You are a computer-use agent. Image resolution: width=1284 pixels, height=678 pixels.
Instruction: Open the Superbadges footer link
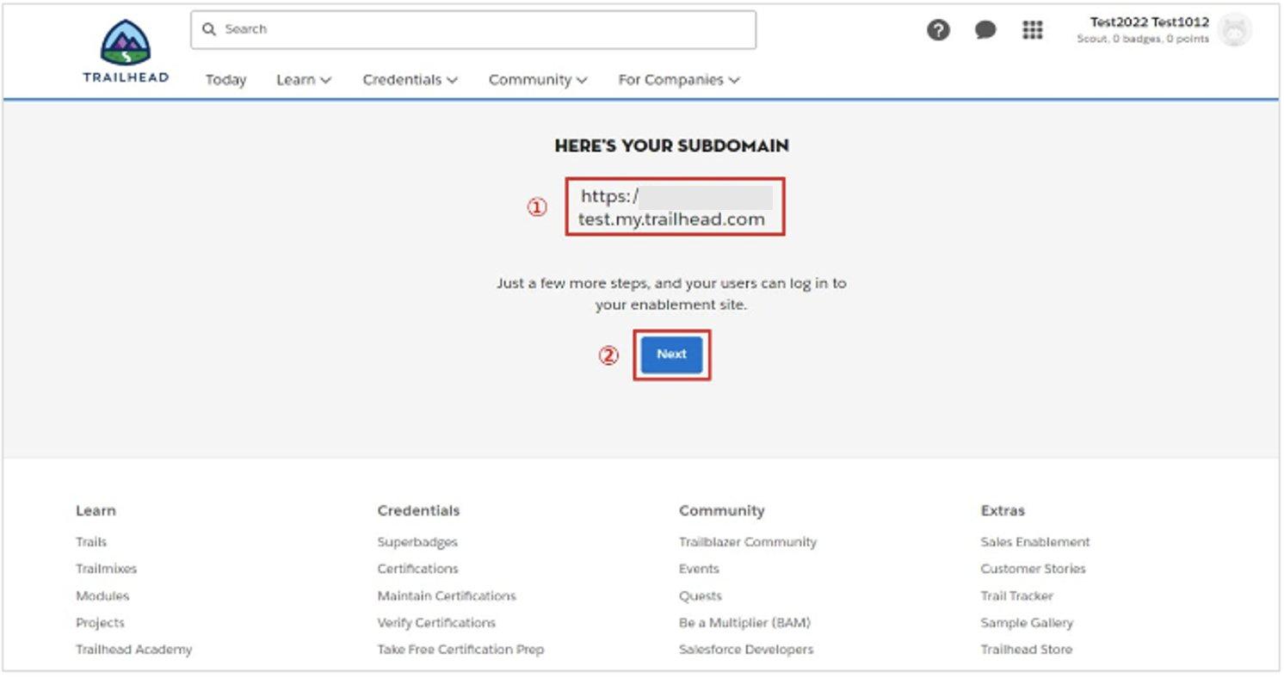[x=417, y=542]
